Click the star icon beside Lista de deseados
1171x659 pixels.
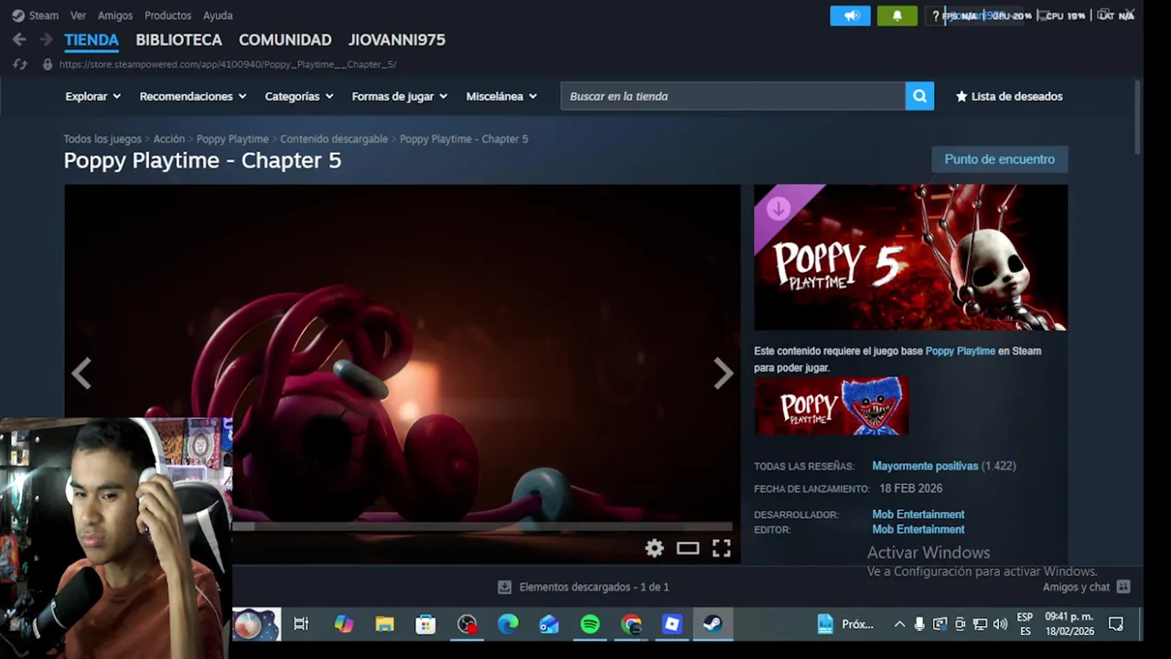(x=962, y=96)
